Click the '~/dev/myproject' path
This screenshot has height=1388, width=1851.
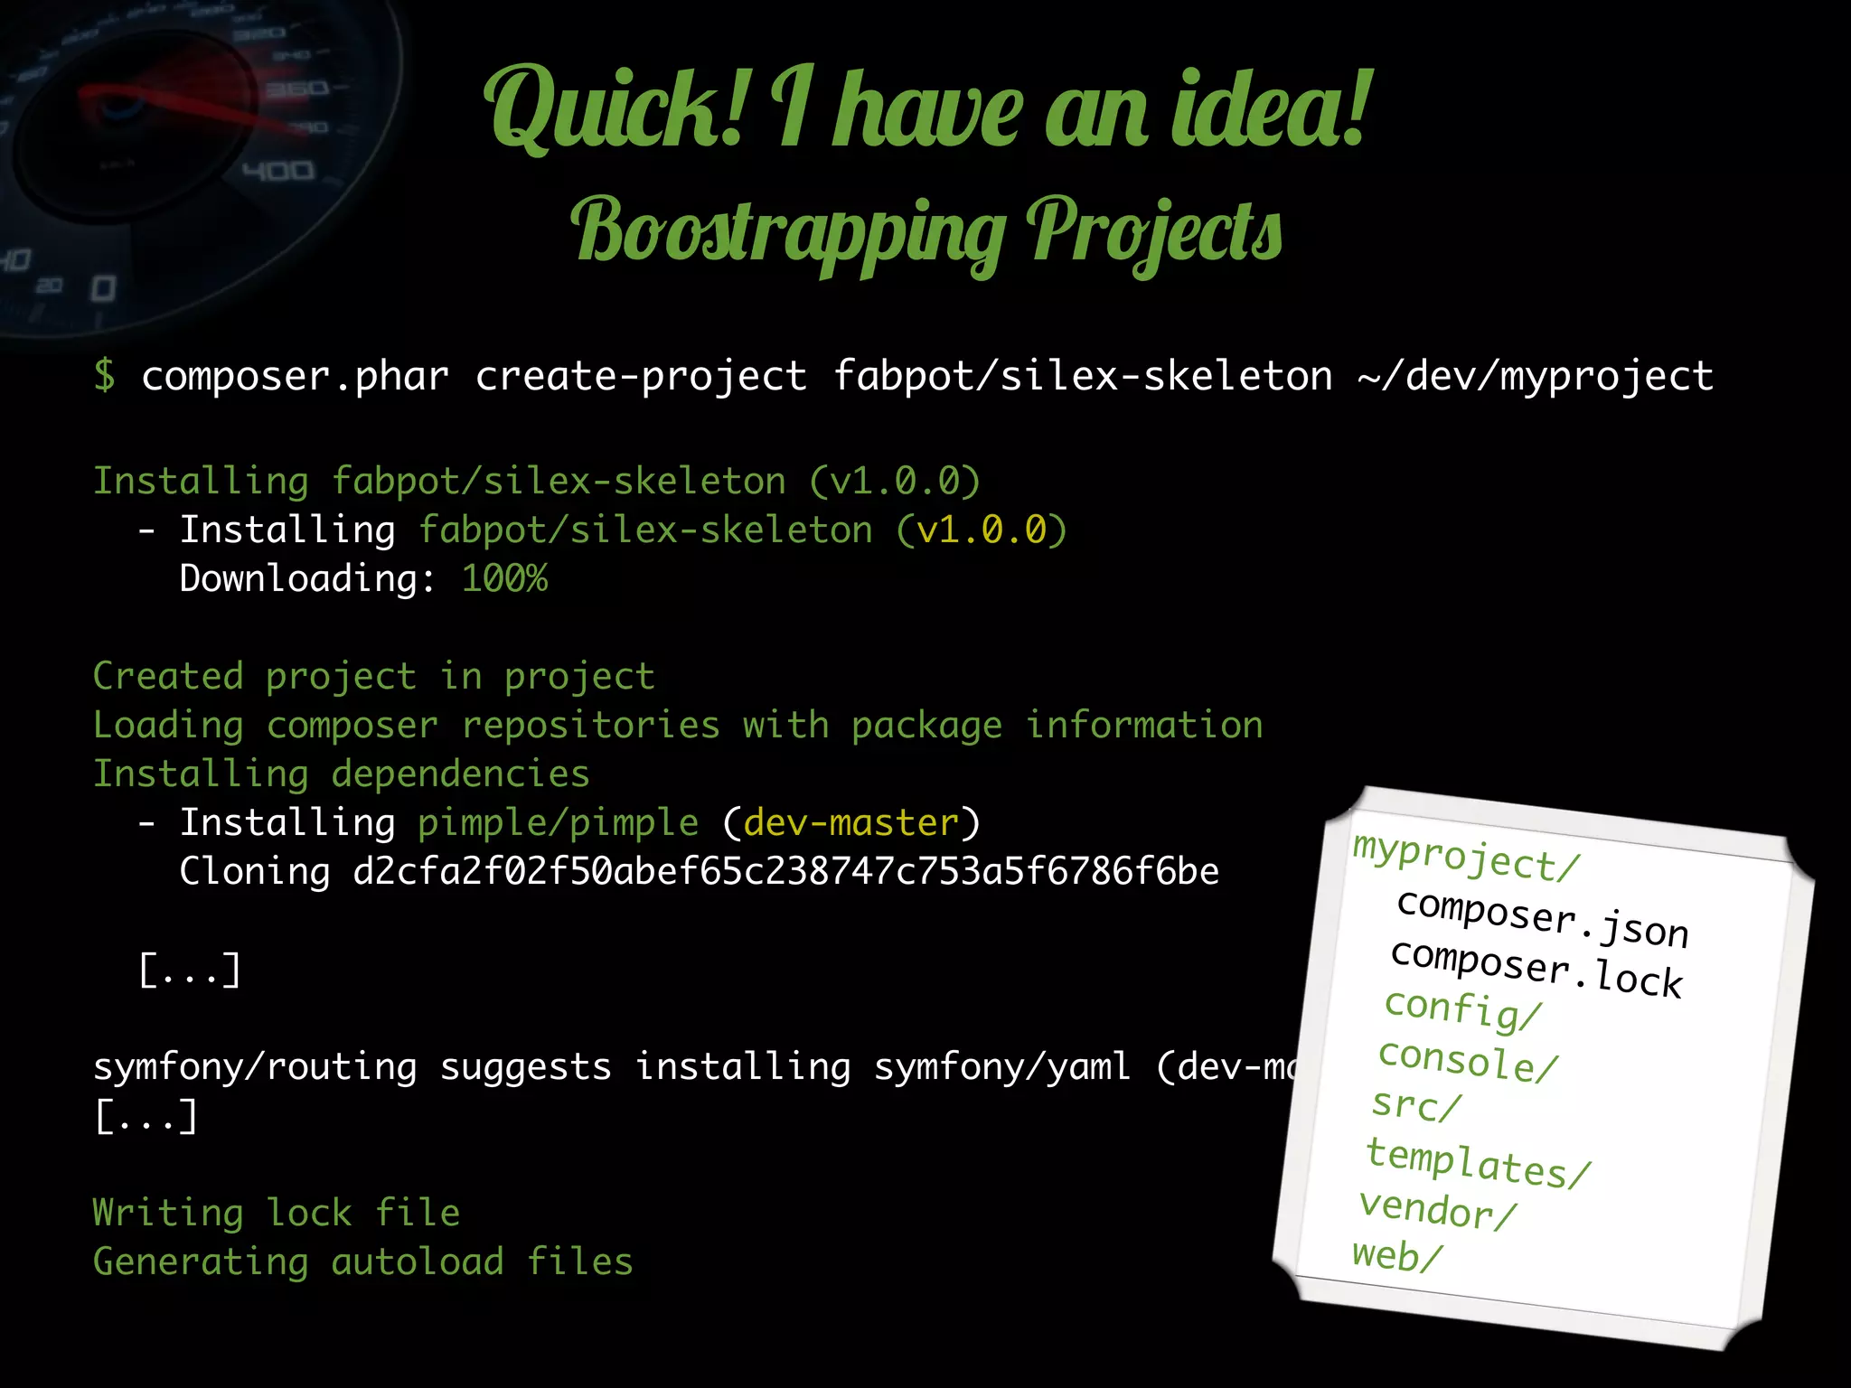tap(1536, 377)
